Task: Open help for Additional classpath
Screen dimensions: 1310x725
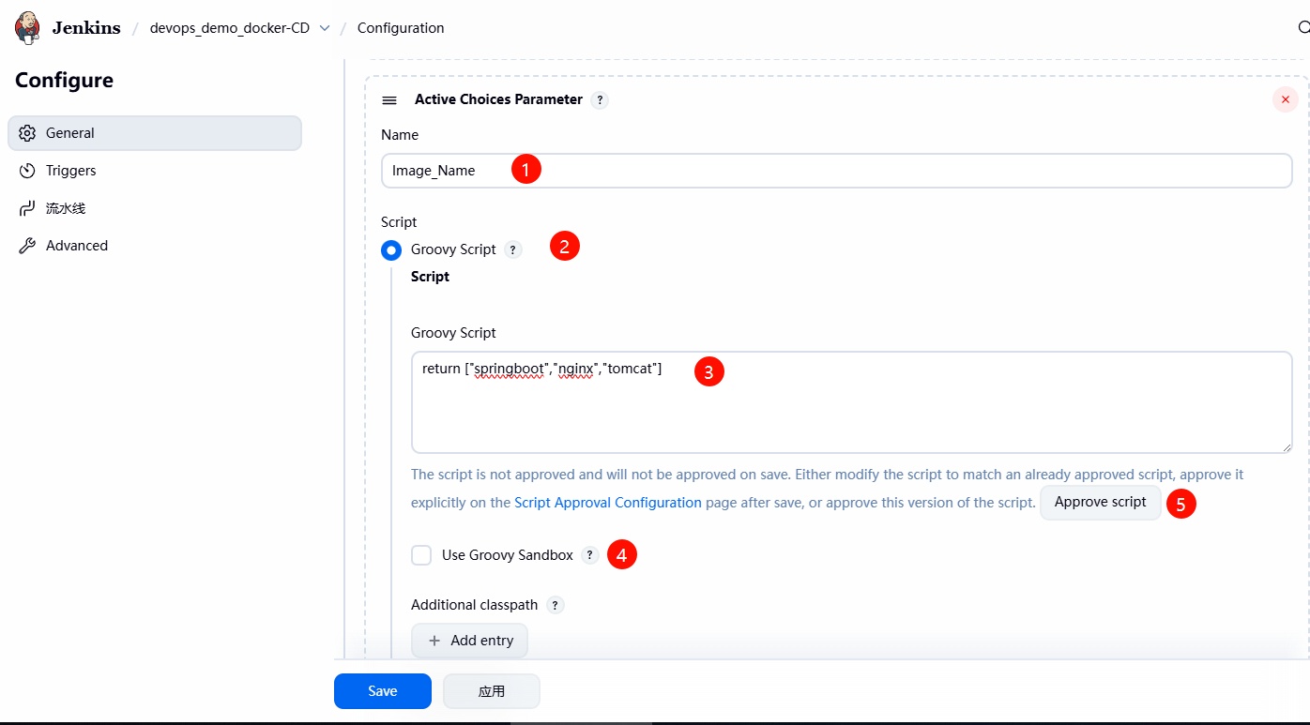Action: click(555, 606)
